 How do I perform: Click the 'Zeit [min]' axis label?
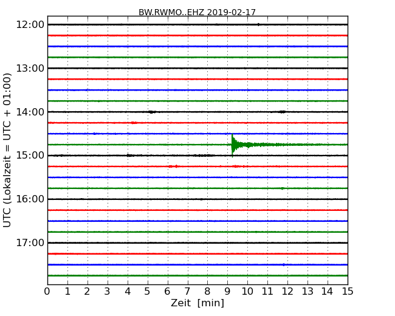(197, 303)
